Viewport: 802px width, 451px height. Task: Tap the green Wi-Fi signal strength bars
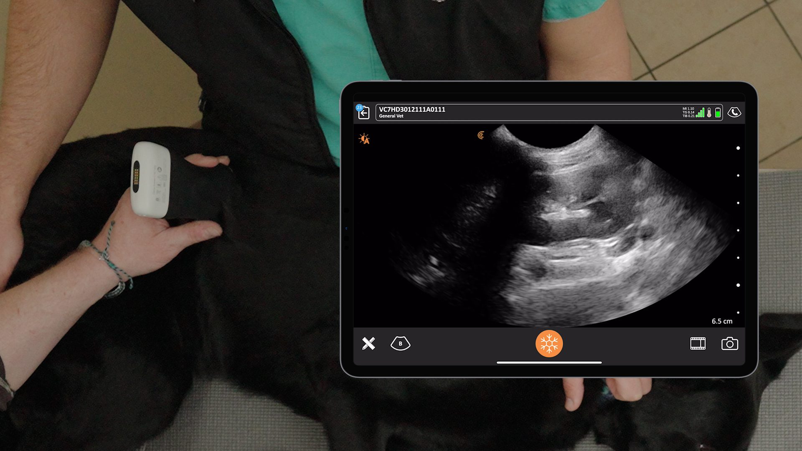(x=700, y=112)
